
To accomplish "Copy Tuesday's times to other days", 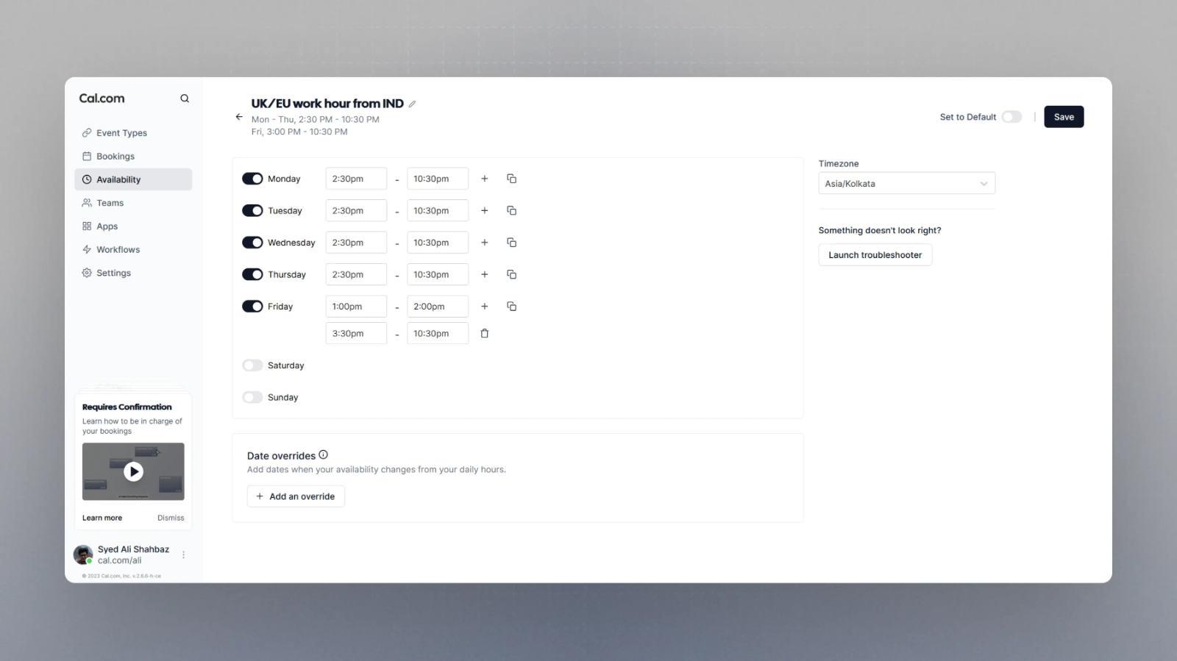I will (512, 210).
